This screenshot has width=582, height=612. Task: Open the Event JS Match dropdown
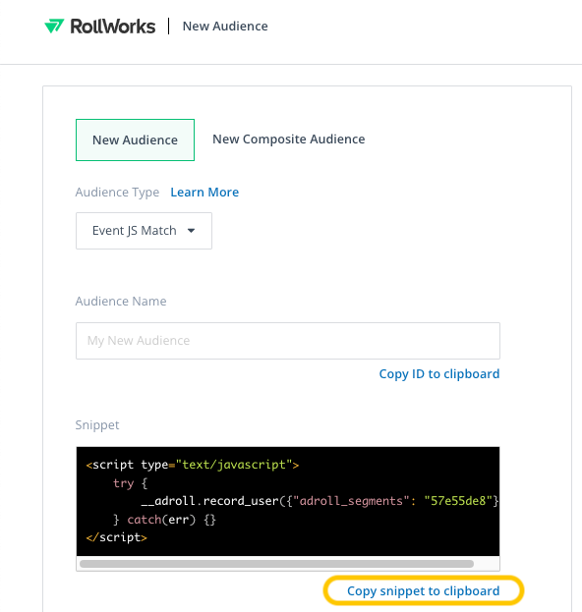pos(144,231)
